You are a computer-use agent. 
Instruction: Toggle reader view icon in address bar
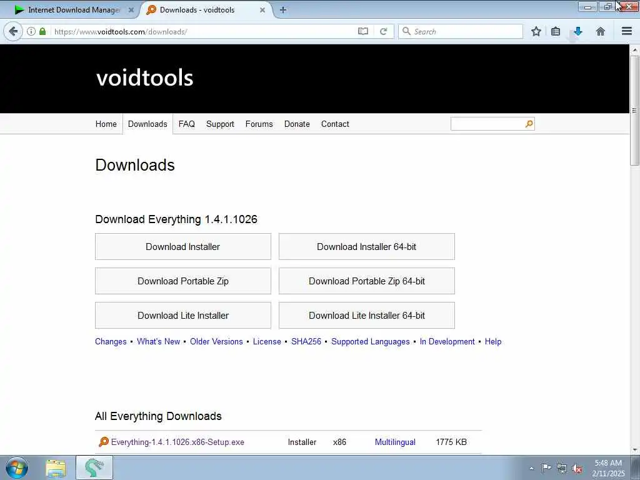click(363, 31)
